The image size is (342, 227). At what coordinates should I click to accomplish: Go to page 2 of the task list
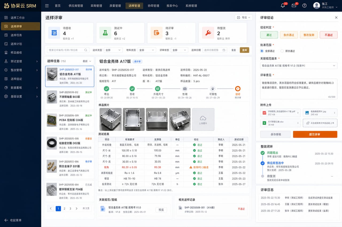point(64,209)
